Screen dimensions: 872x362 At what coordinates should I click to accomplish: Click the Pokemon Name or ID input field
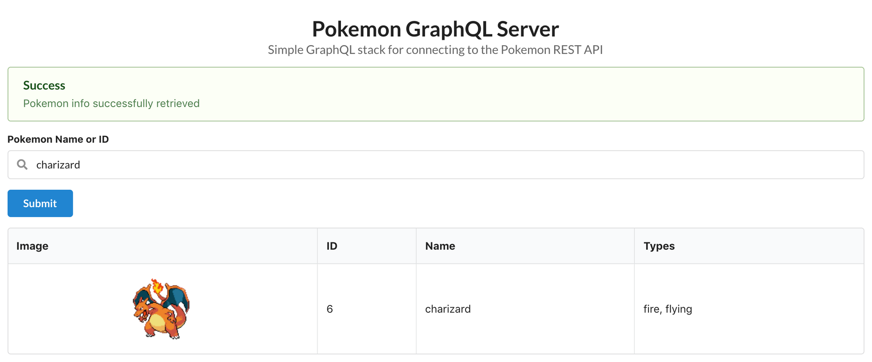436,164
